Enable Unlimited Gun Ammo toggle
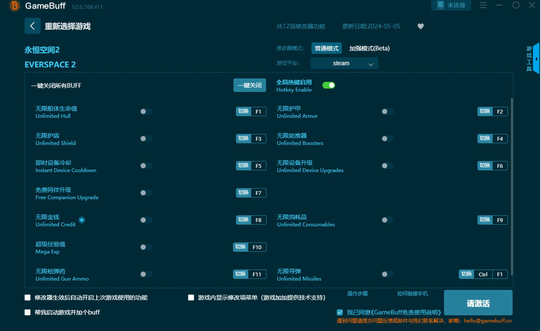 146,274
